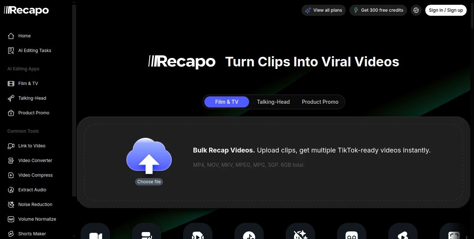Click the sidebar vertical scrollbar
This screenshot has width=474, height=239.
pos(74,101)
